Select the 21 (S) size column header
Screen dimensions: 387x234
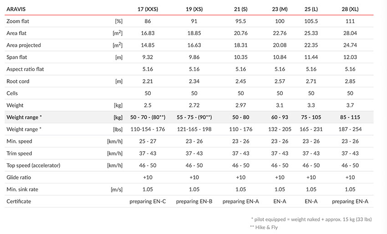point(241,9)
